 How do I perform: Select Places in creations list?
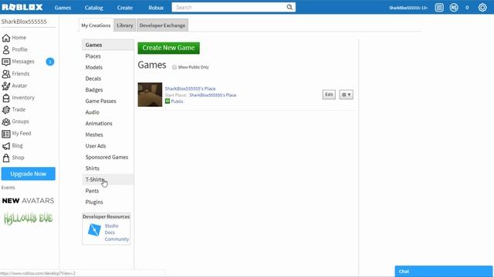108,56
